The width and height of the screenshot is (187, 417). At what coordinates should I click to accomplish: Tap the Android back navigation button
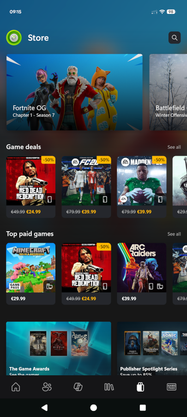pyautogui.click(x=44, y=408)
